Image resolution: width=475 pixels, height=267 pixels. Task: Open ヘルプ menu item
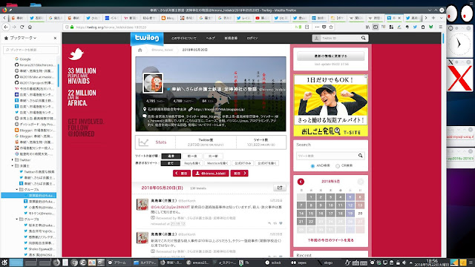coord(210,38)
